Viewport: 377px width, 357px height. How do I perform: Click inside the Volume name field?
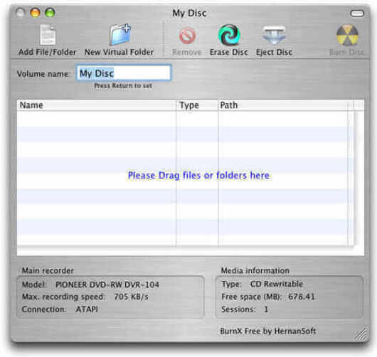124,73
